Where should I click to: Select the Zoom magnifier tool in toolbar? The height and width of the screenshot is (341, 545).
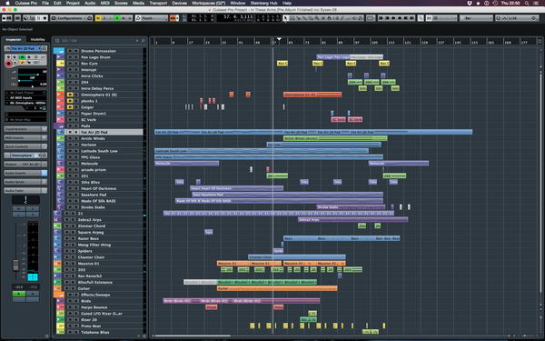pyautogui.click(x=317, y=18)
